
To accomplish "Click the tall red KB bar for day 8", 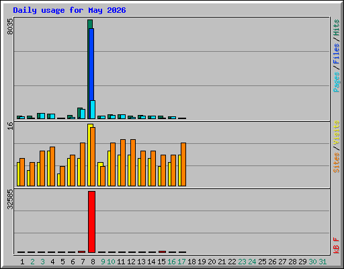I will (91, 222).
